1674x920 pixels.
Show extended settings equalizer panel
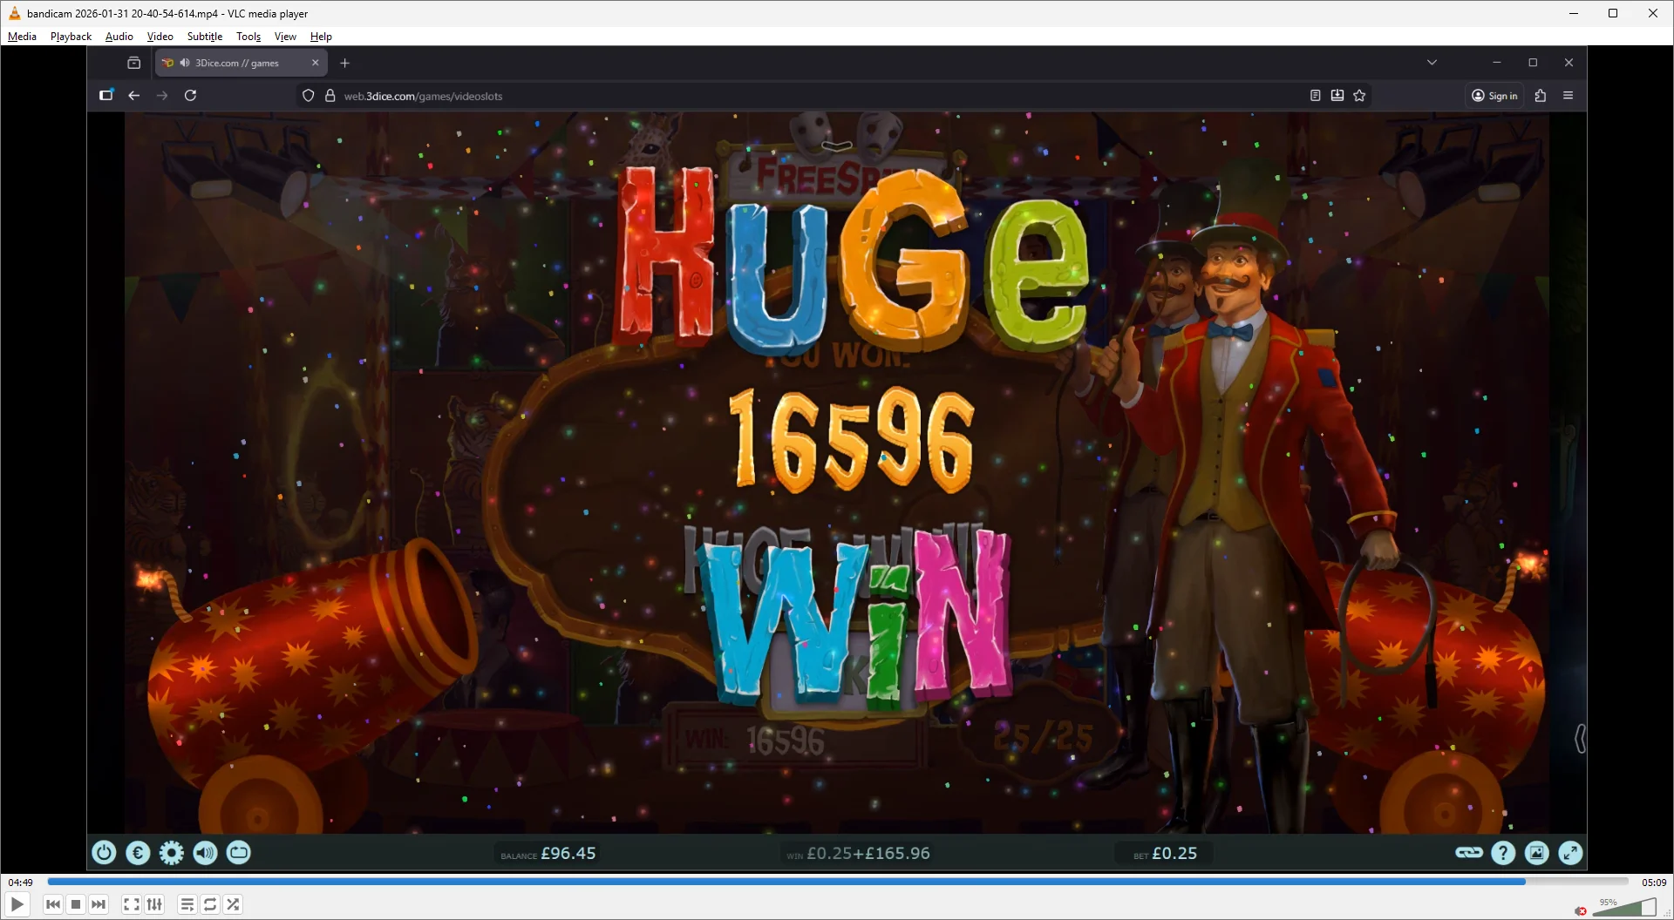coord(154,904)
